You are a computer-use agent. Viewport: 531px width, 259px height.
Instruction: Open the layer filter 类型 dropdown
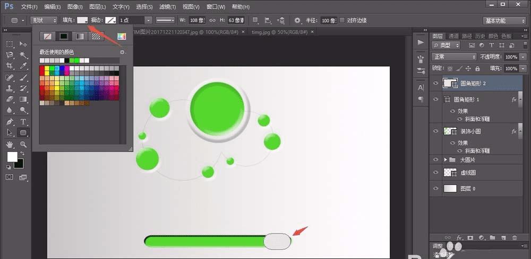coord(446,45)
